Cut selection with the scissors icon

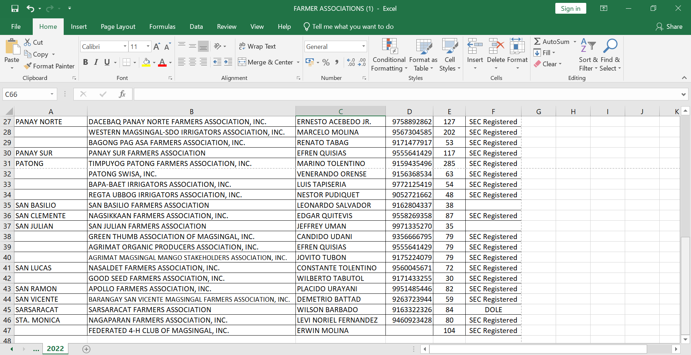[x=28, y=42]
